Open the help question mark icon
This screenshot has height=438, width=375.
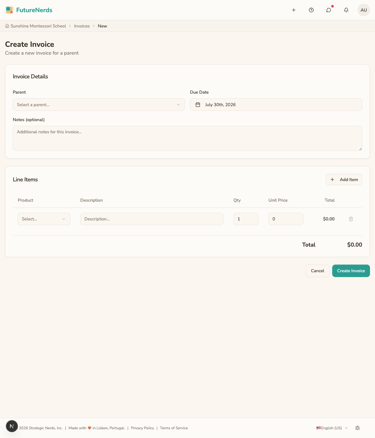click(x=311, y=10)
